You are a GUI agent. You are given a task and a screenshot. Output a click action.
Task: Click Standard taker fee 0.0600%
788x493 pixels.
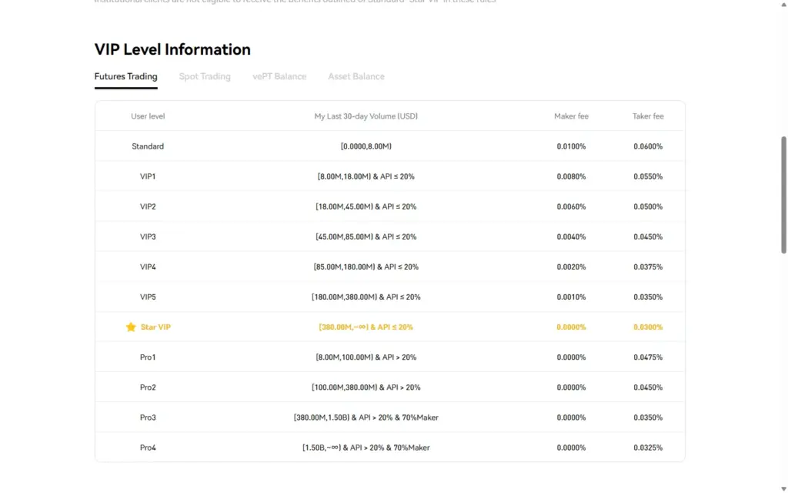[648, 146]
